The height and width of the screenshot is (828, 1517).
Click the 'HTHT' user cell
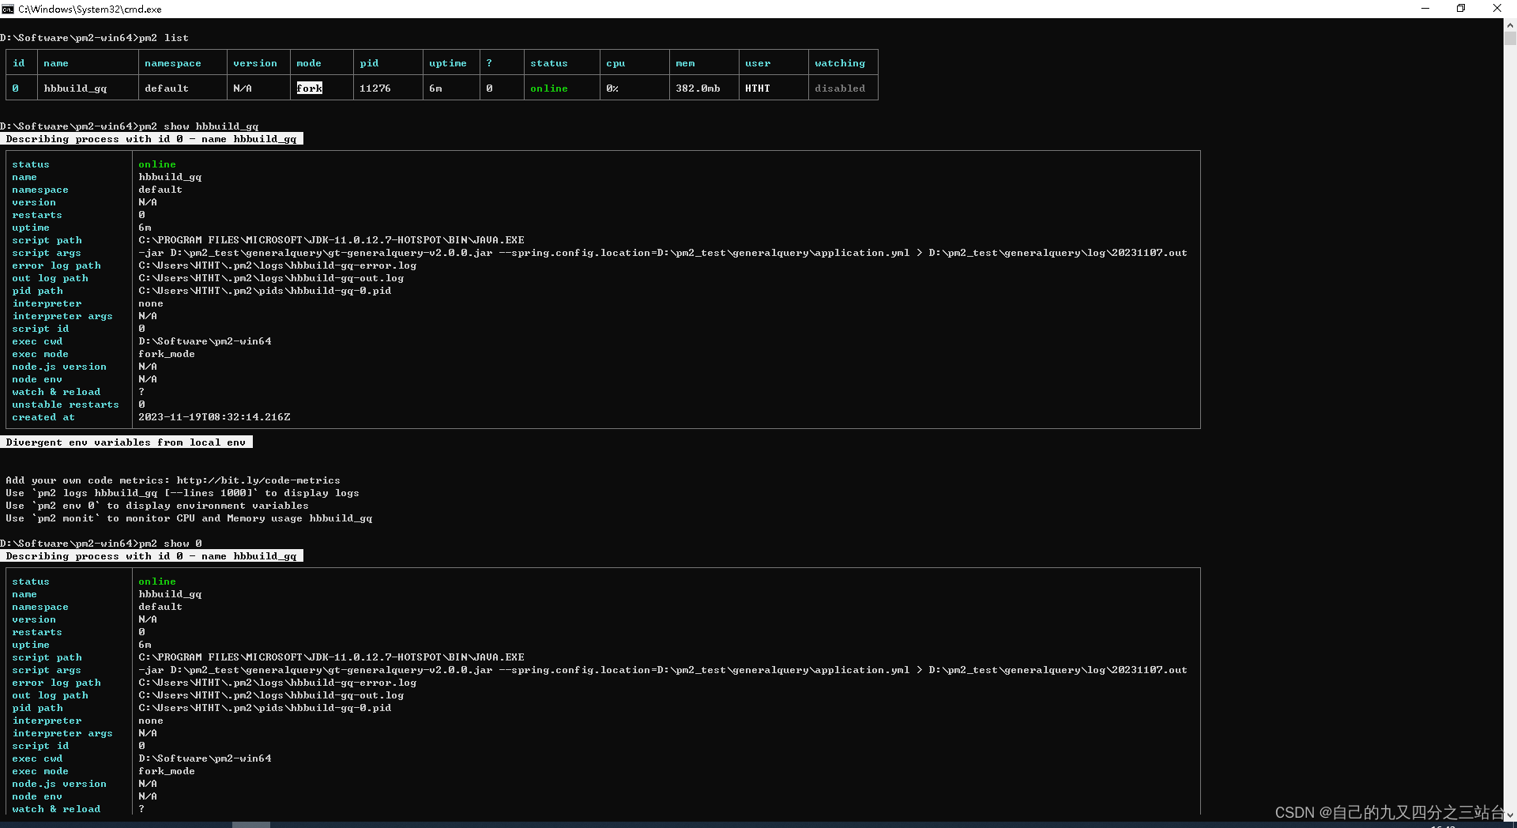758,88
